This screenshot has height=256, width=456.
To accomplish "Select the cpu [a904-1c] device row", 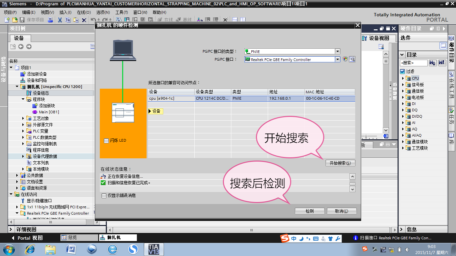I will [251, 98].
